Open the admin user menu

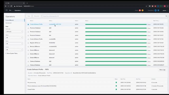[165, 11]
